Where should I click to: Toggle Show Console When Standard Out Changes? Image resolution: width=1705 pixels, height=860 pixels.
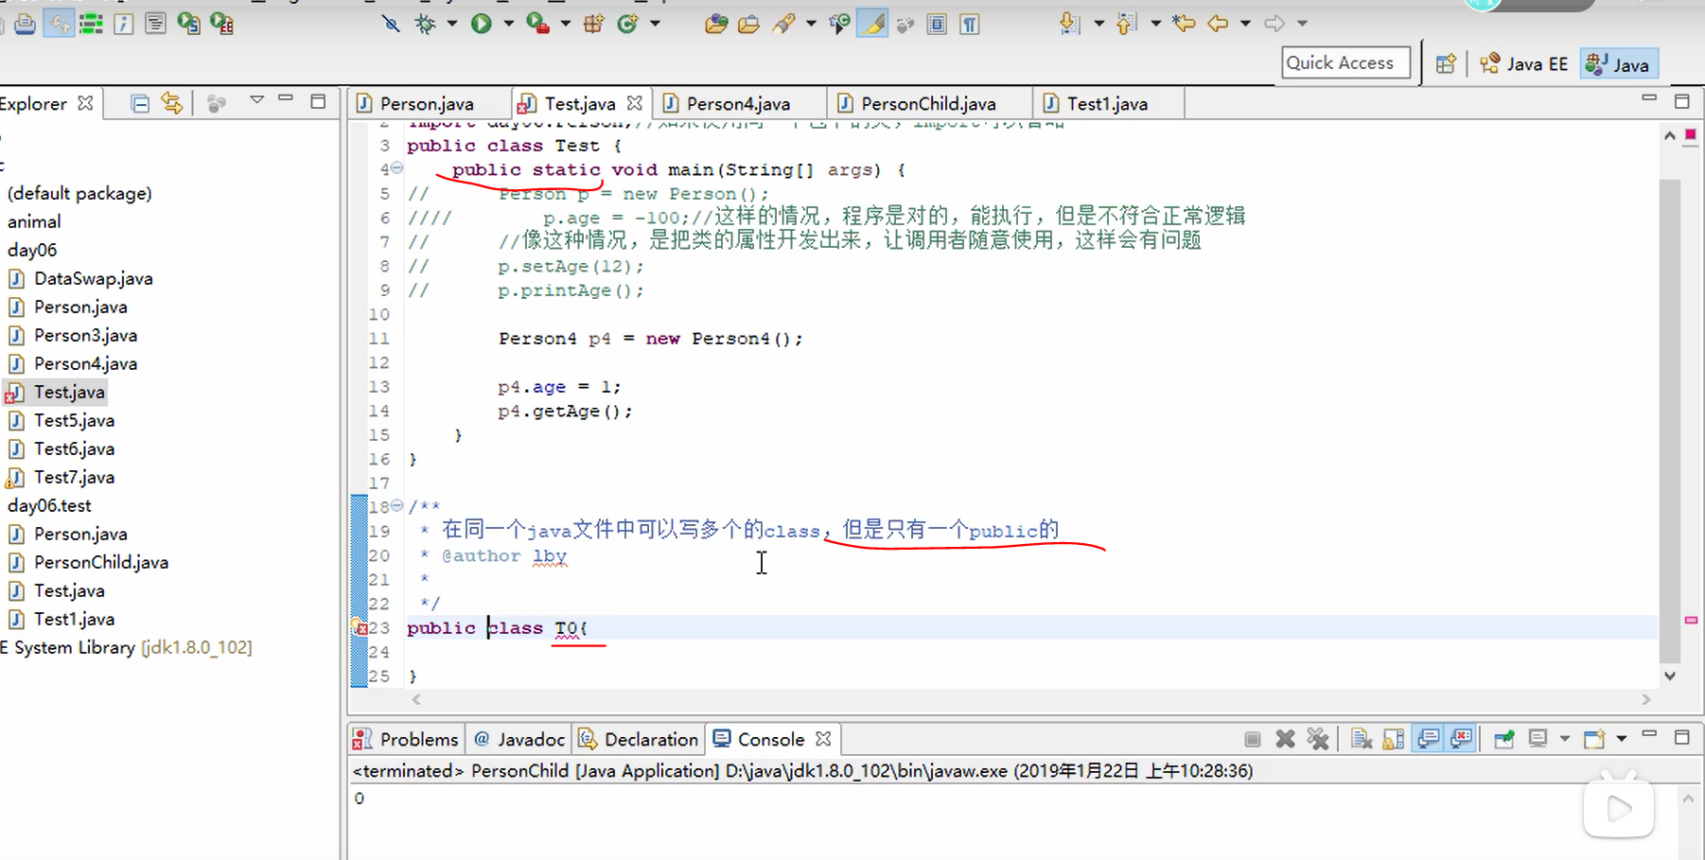point(1428,738)
